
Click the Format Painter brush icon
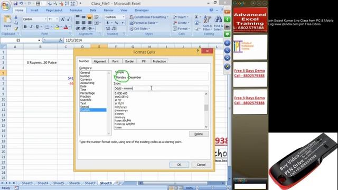16,28
